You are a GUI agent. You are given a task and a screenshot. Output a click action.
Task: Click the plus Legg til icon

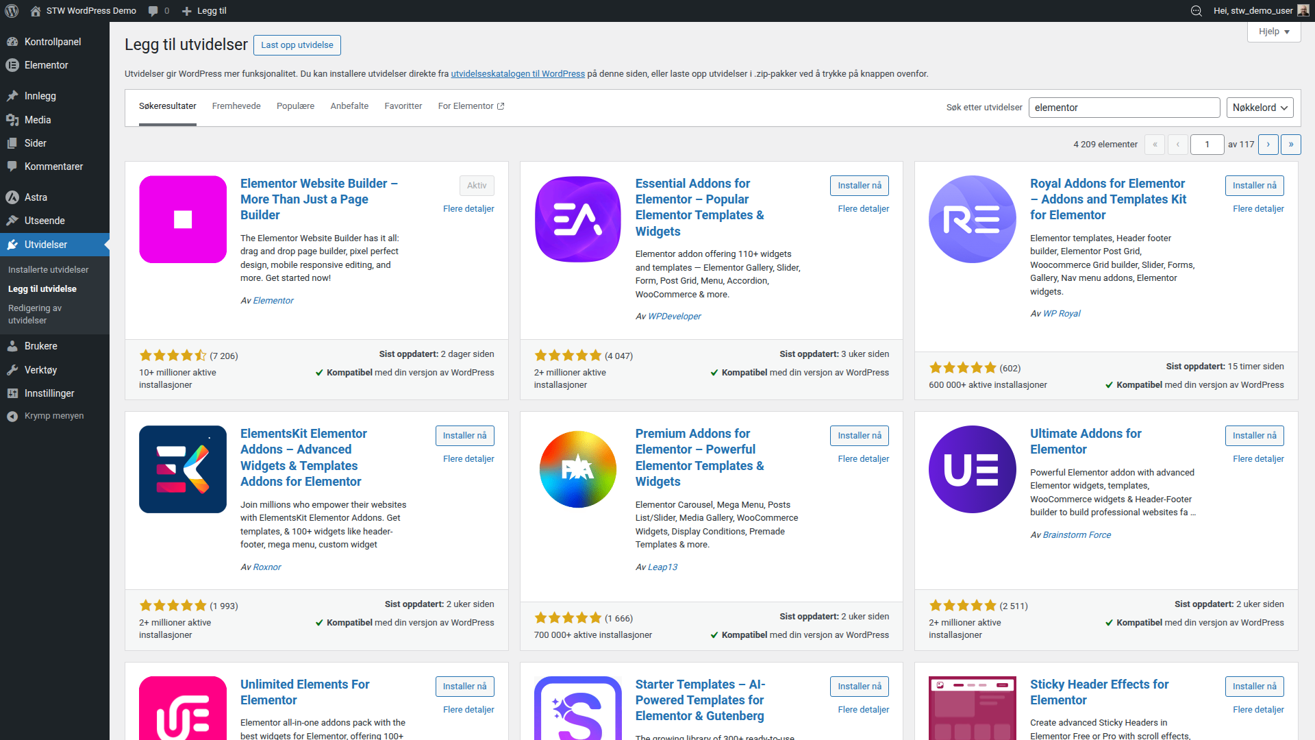pyautogui.click(x=186, y=11)
